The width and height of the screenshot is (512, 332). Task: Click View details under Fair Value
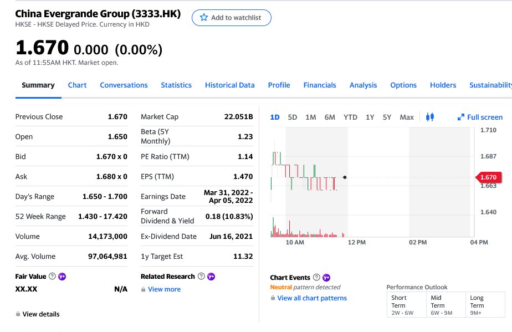pyautogui.click(x=41, y=314)
